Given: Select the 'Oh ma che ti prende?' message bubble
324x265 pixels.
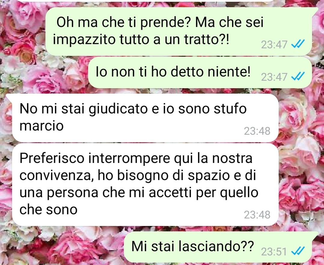Looking at the screenshot, I should (178, 32).
